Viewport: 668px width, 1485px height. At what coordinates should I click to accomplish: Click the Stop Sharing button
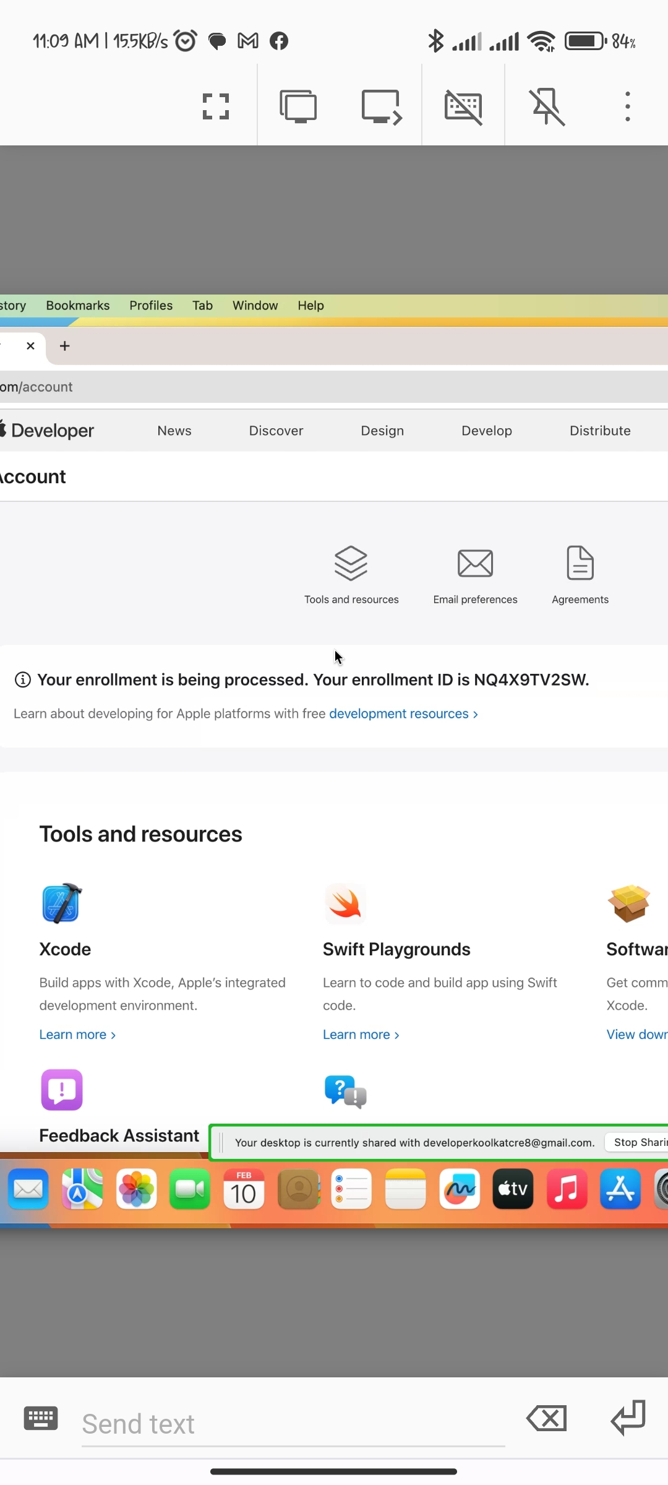[637, 1142]
